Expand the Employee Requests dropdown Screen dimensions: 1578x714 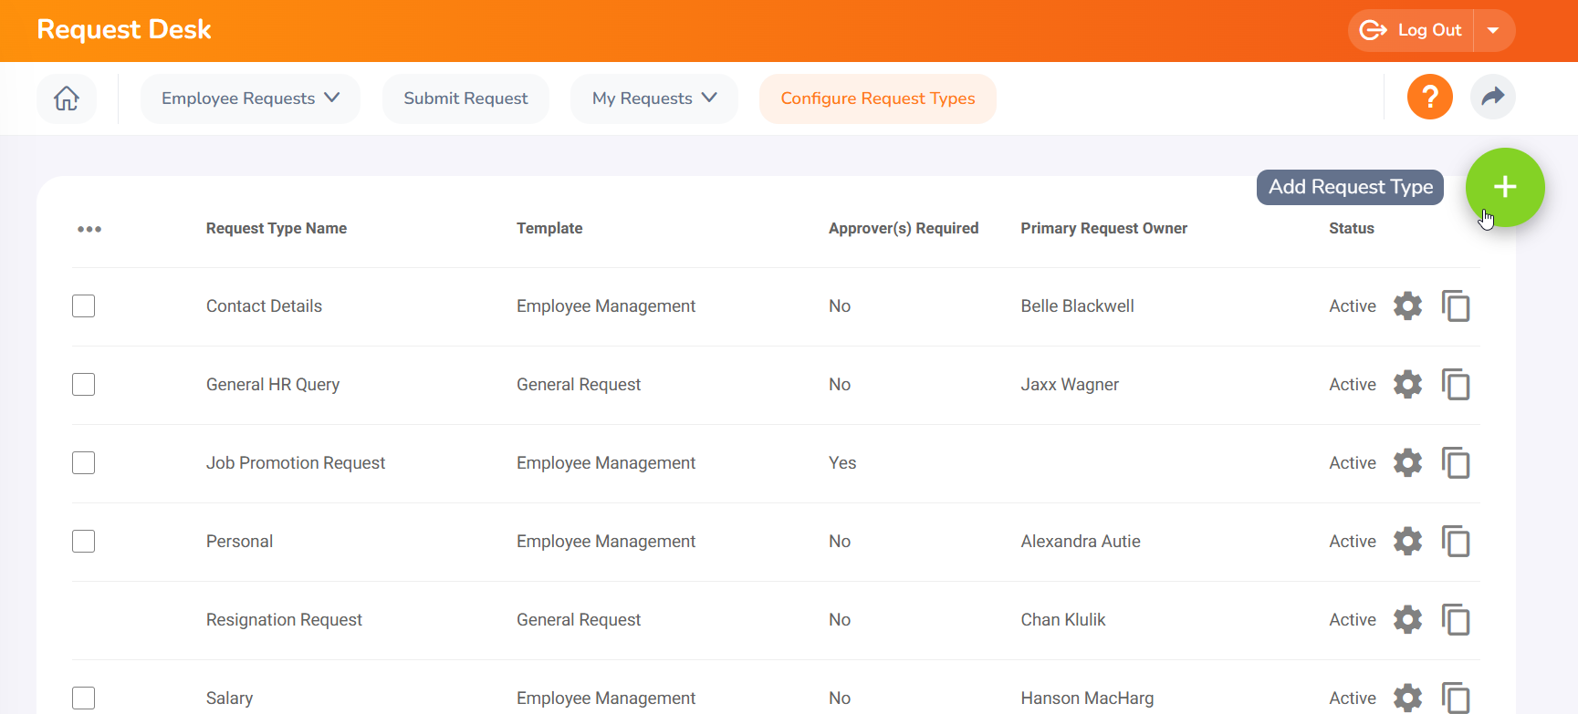pyautogui.click(x=250, y=98)
